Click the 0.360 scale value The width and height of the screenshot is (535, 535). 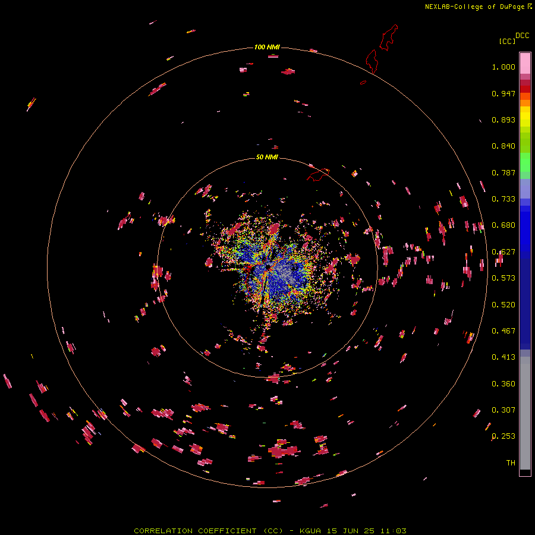pos(503,384)
